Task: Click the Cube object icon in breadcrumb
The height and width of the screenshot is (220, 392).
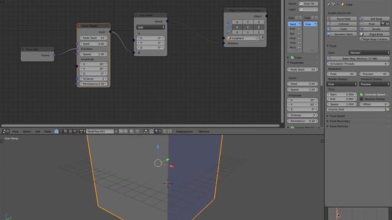Action: pos(343,4)
